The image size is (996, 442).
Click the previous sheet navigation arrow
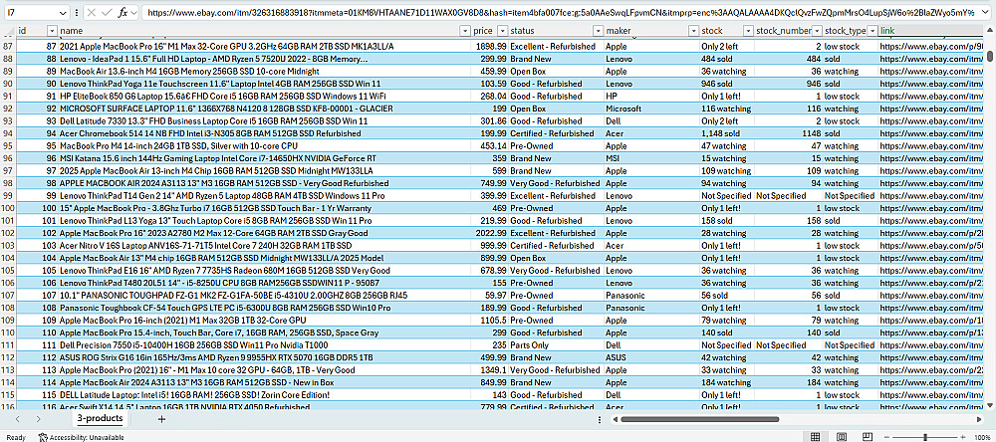click(18, 419)
